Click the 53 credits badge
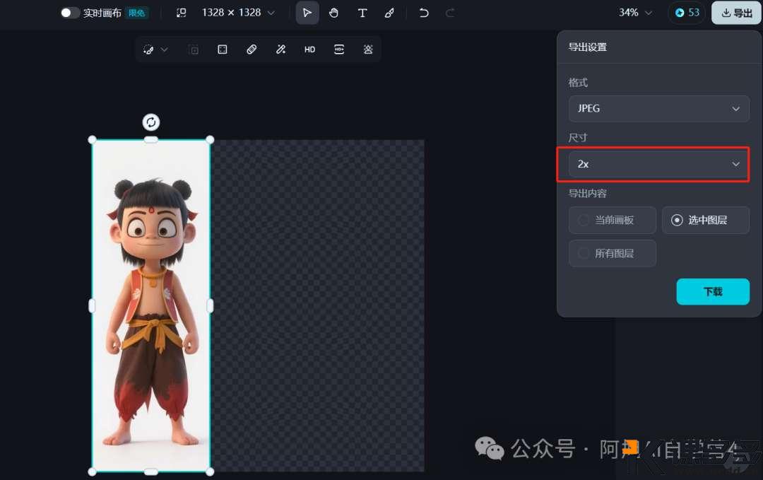This screenshot has height=480, width=763. 687,13
